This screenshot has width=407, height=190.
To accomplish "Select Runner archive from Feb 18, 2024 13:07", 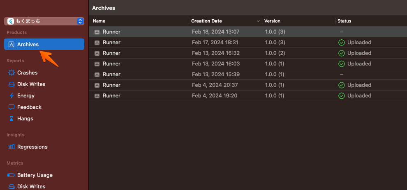I will 248,32.
